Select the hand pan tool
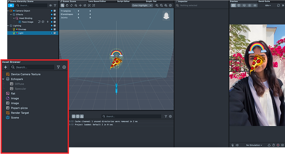 67,5
